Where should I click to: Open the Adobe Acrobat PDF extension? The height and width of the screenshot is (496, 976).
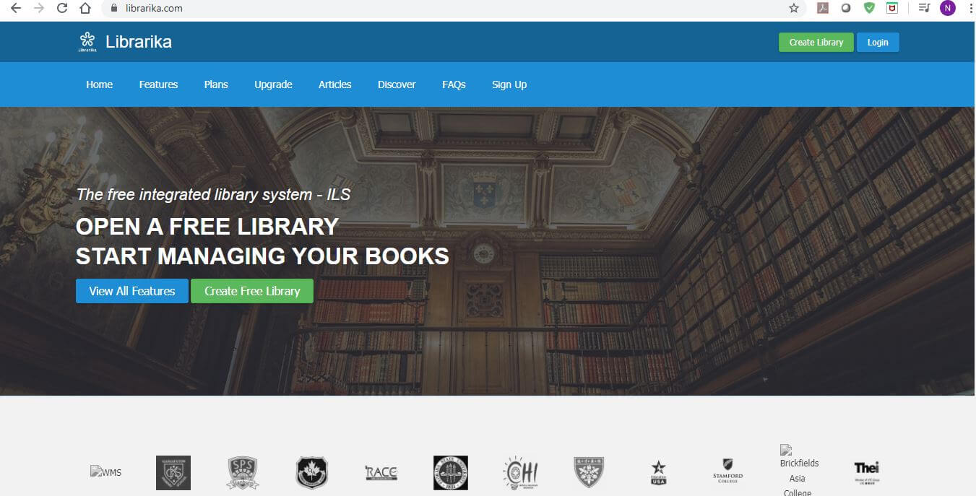tap(822, 8)
